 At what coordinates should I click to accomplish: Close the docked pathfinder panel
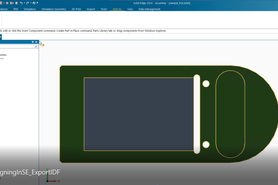(x=36, y=42)
